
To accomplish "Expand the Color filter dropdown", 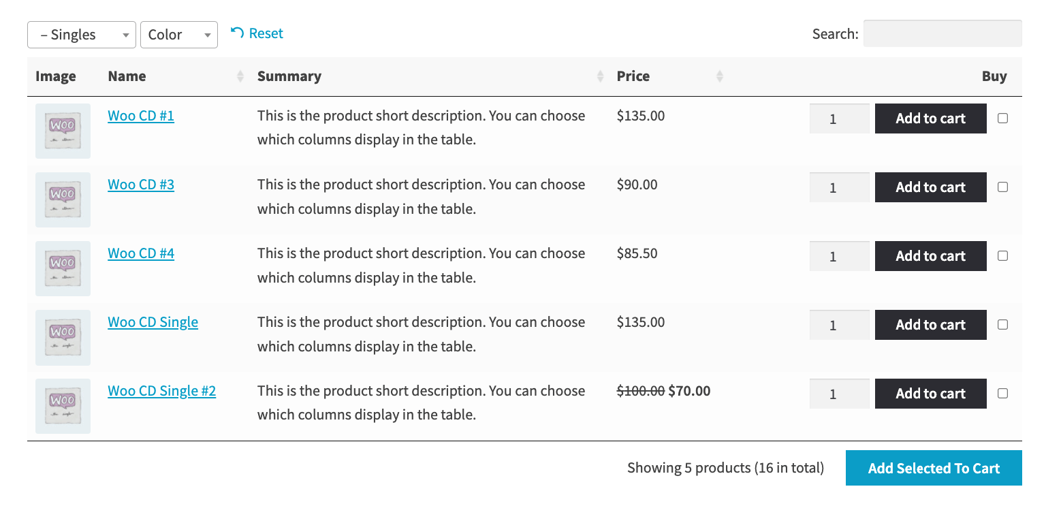I will tap(179, 35).
